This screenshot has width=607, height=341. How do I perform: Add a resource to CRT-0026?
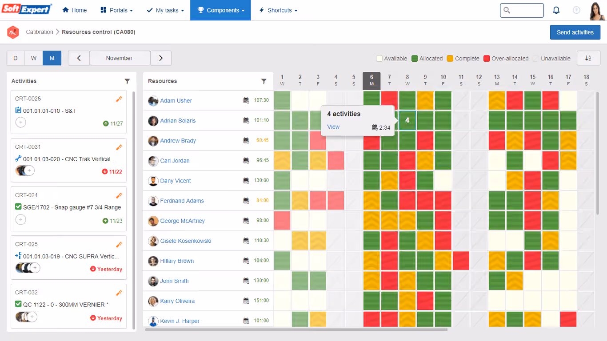click(20, 123)
